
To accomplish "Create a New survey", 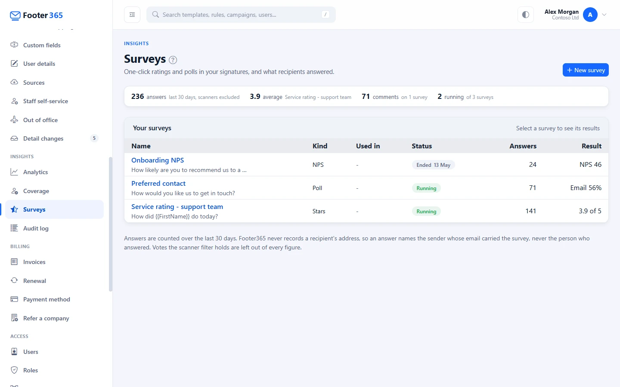I will pyautogui.click(x=586, y=70).
